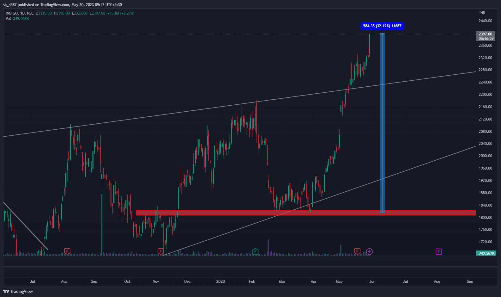The width and height of the screenshot is (501, 297).
Task: Click the Mar label on time axis
Action: point(282,282)
